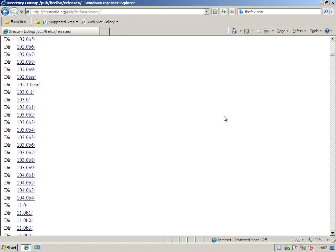336x252 pixels.
Task: Open the 102.1.0esr/ directory link
Action: pos(28,85)
